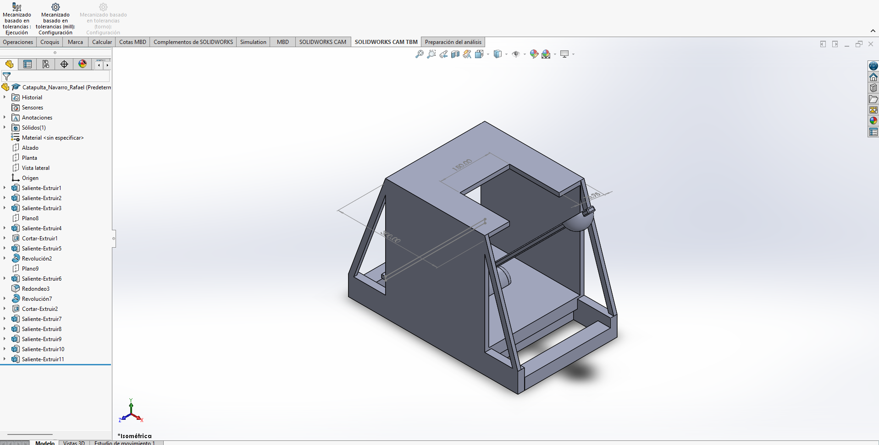Open PropertyManager tab icon
Screen dimensions: 879x445
click(28, 64)
